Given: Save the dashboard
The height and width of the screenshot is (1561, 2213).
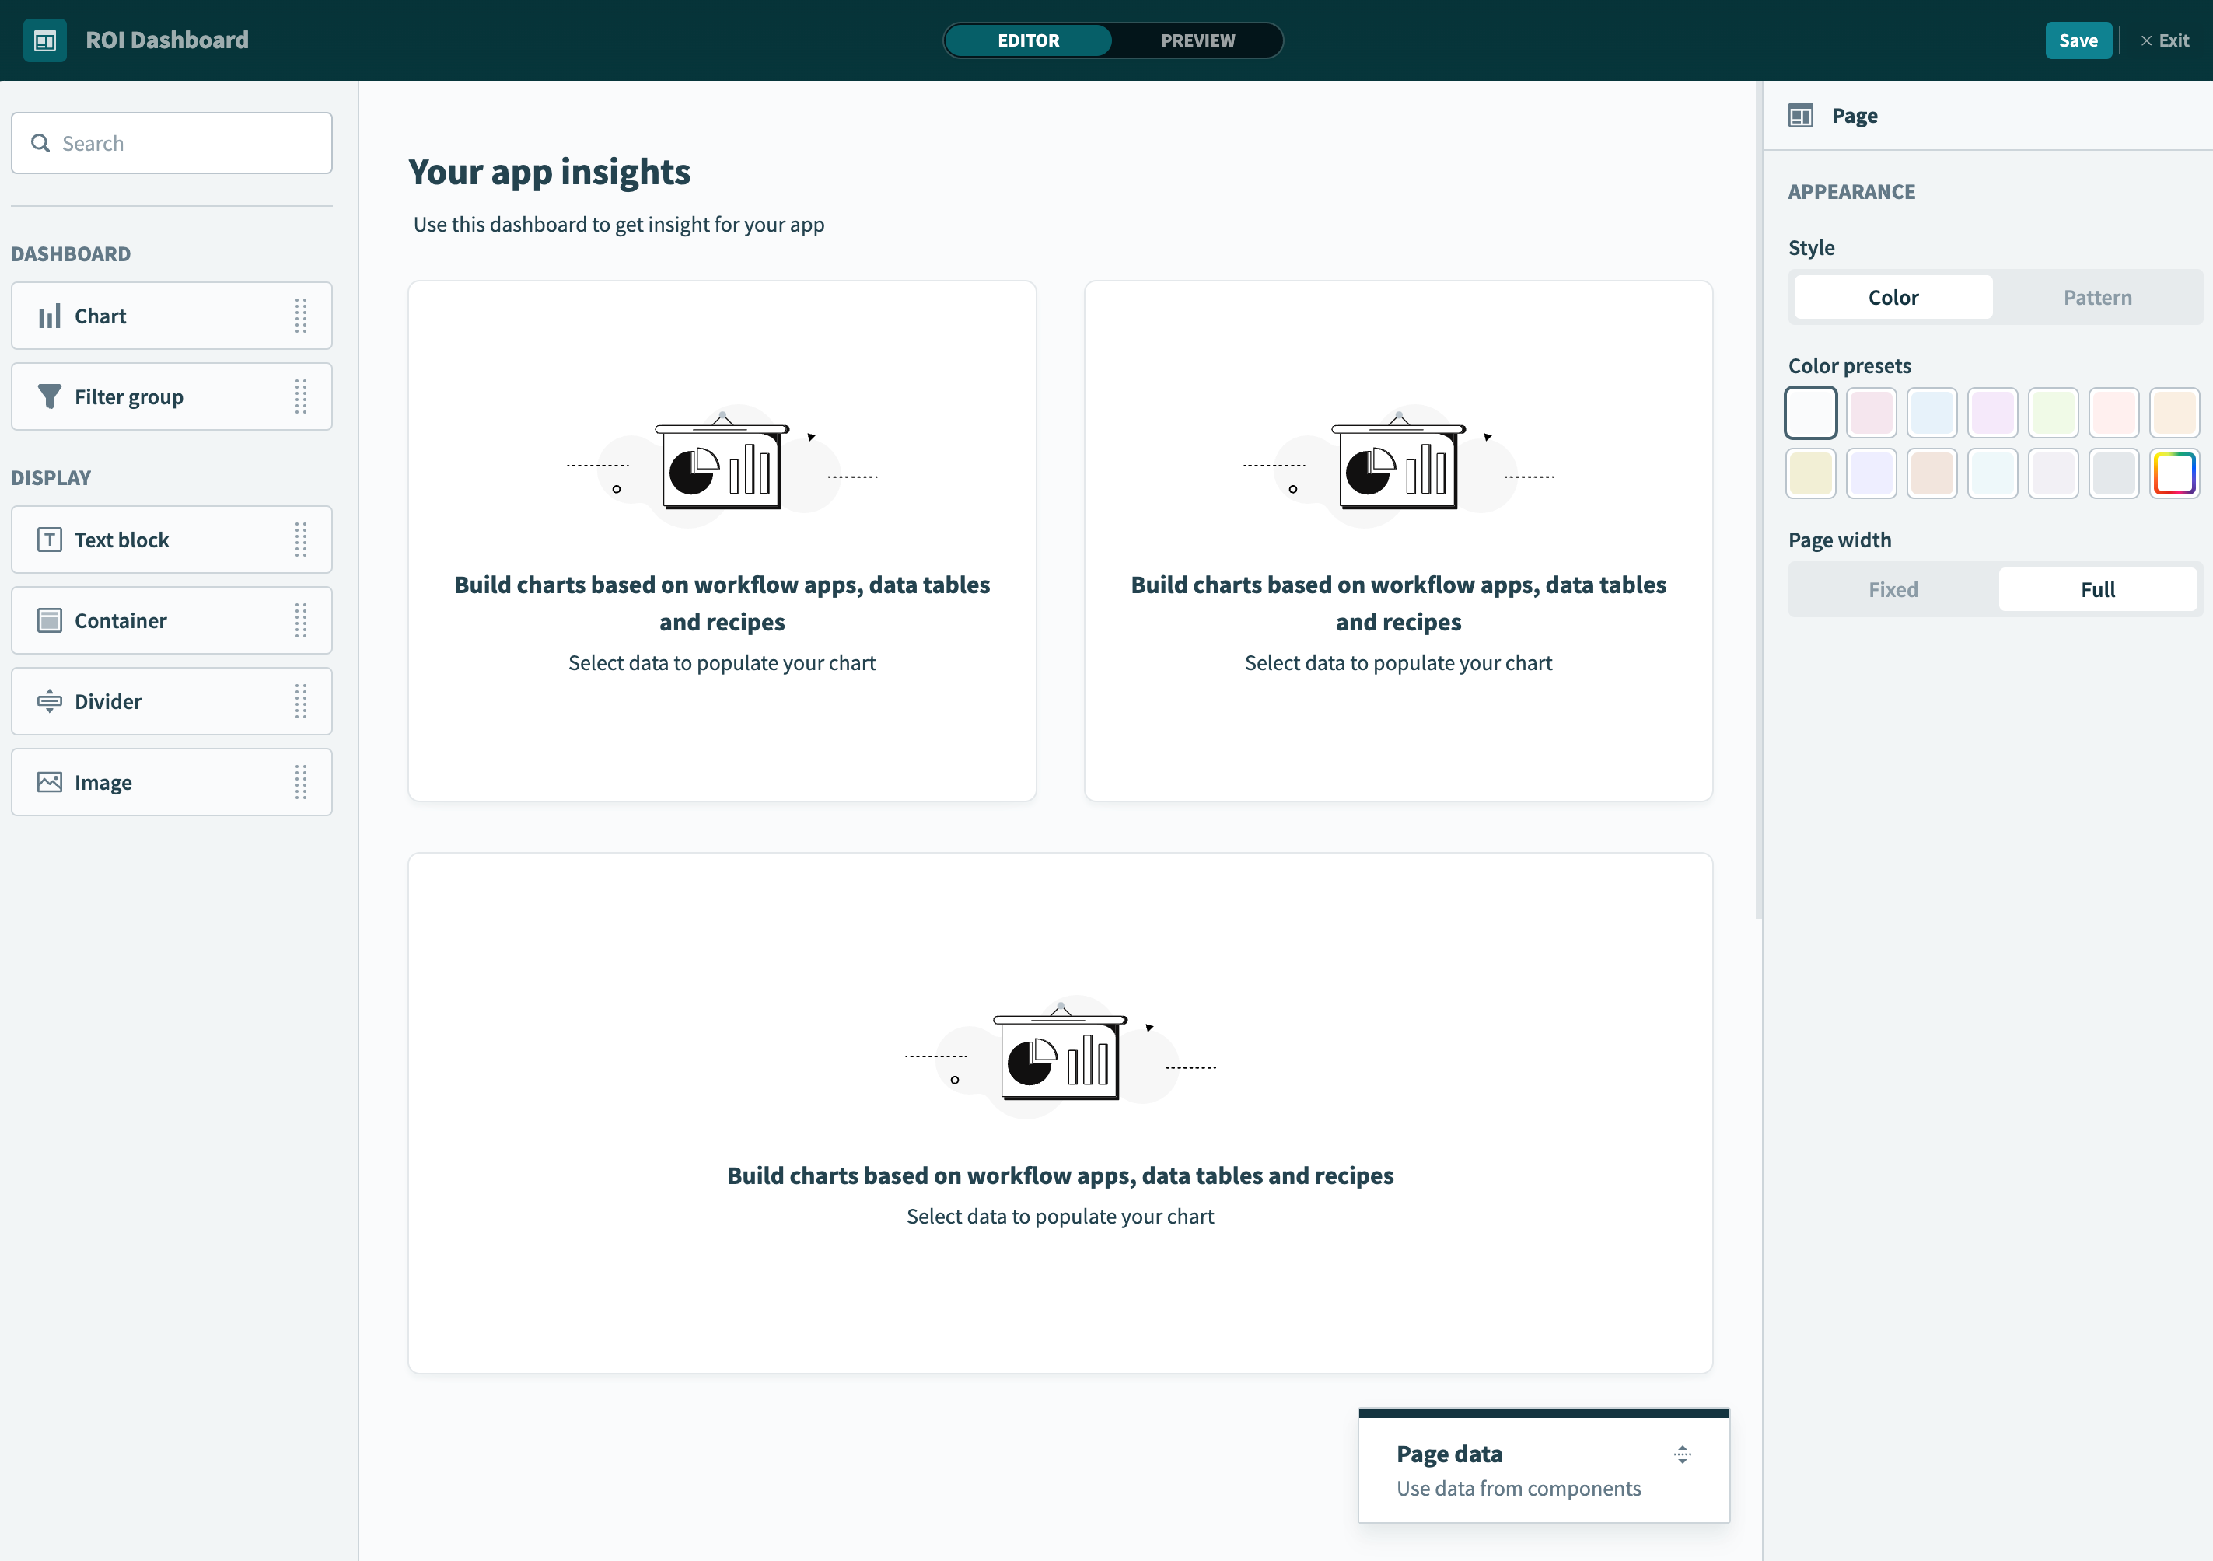Looking at the screenshot, I should (2078, 40).
